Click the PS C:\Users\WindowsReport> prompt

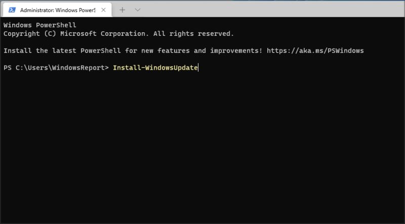[56, 68]
